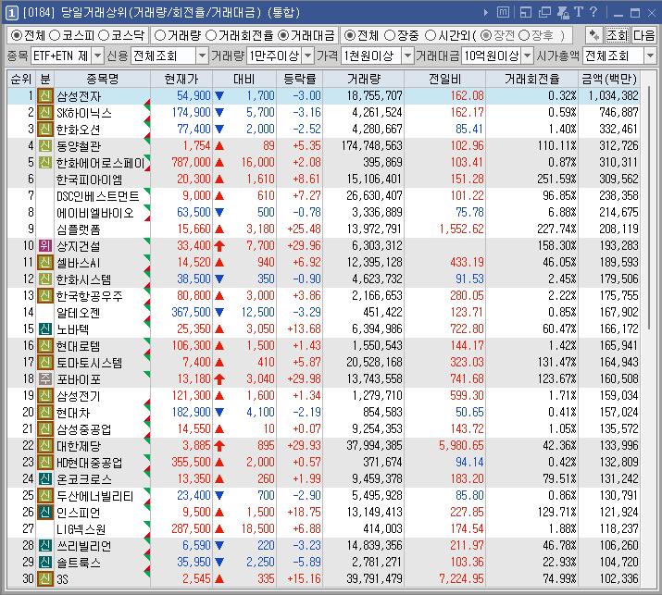The height and width of the screenshot is (595, 662).
Task: Sort by the 순위 column header
Action: (x=21, y=79)
